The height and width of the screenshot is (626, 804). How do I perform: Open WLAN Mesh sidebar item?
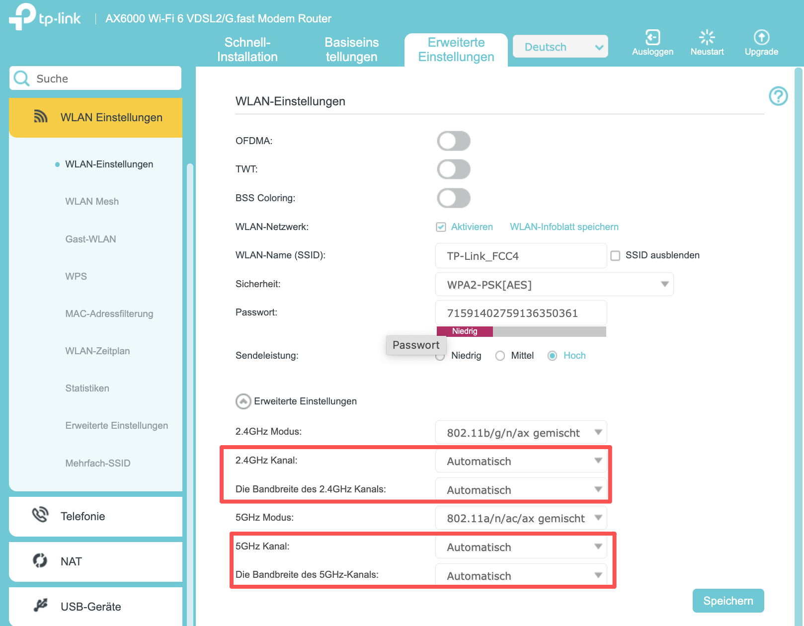pos(92,201)
